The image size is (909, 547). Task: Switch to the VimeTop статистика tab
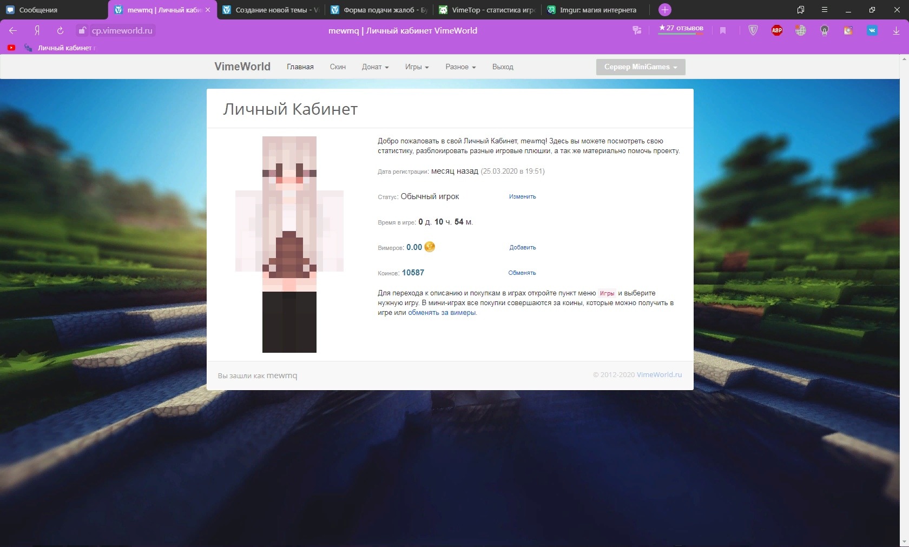coord(488,10)
